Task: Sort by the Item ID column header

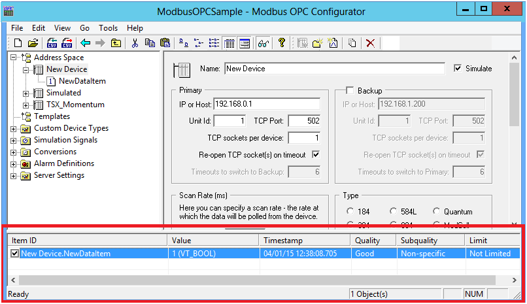Action: [x=88, y=241]
